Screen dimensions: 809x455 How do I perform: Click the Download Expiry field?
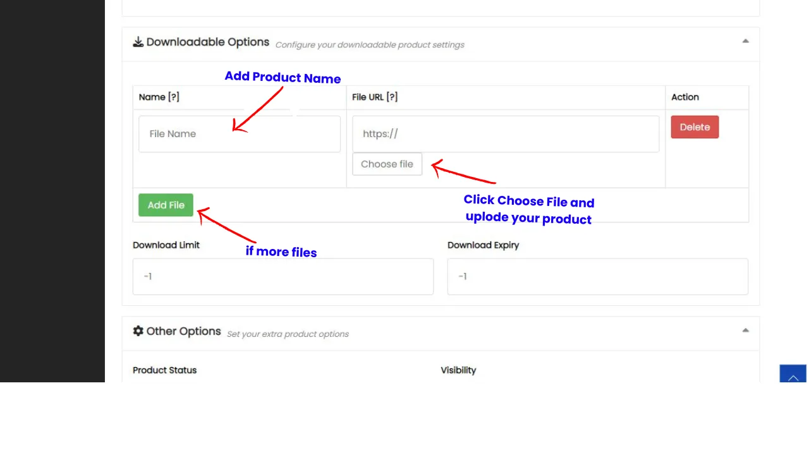click(x=598, y=276)
